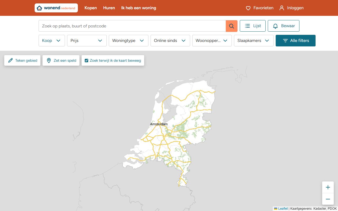The image size is (338, 211).
Task: Click the list icon in Lijst button
Action: point(247,26)
